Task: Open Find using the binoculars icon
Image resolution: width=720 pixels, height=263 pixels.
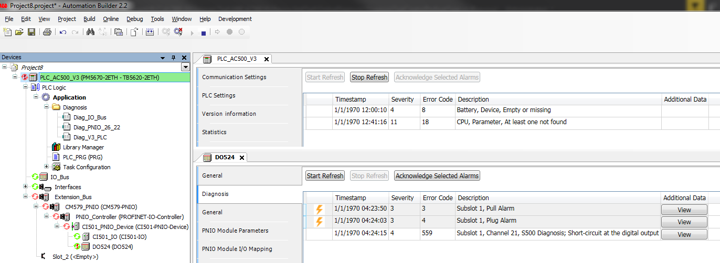Action: coord(90,32)
